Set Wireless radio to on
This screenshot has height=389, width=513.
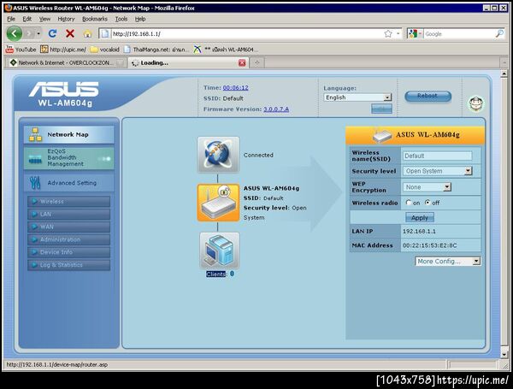pos(408,203)
